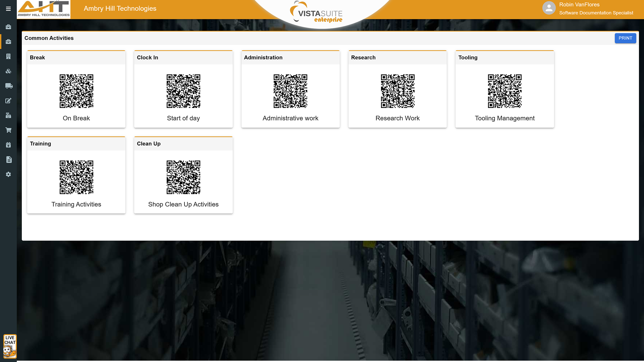Select the Start of day QR code
The width and height of the screenshot is (644, 362).
183,91
